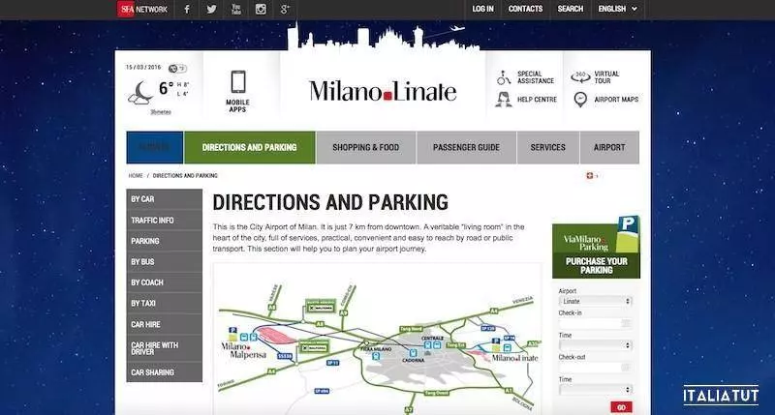Open the Google Plus icon
775x415 pixels.
(285, 9)
